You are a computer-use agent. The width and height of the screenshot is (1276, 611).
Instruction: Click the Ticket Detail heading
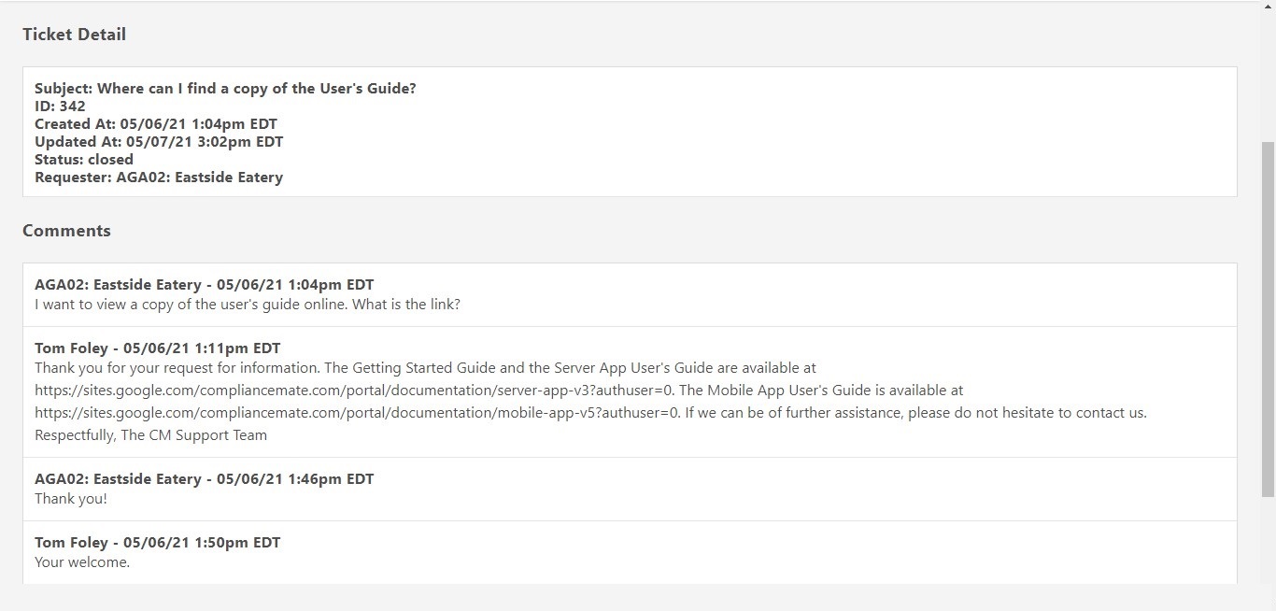pos(74,34)
